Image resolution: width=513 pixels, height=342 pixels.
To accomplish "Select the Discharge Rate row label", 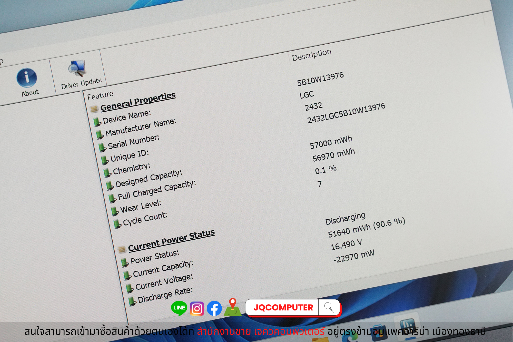I will (x=165, y=295).
